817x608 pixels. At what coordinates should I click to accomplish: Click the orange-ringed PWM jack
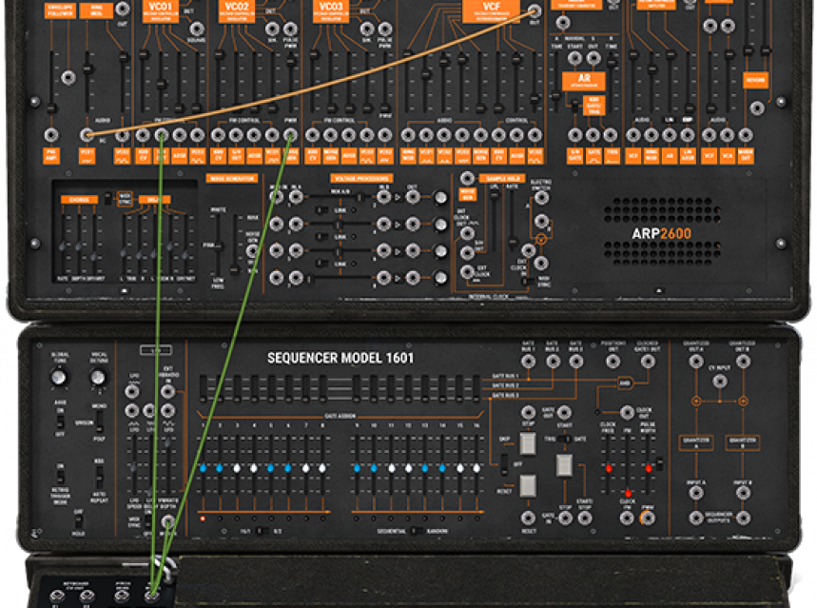[x=647, y=518]
